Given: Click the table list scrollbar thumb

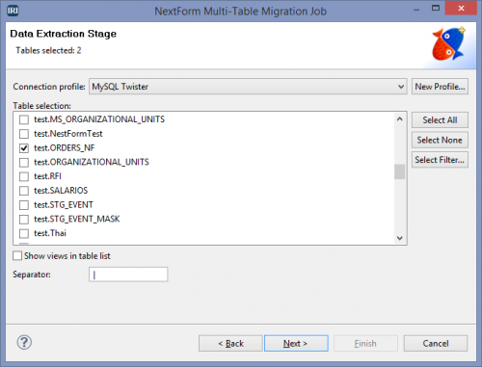Looking at the screenshot, I should (400, 171).
